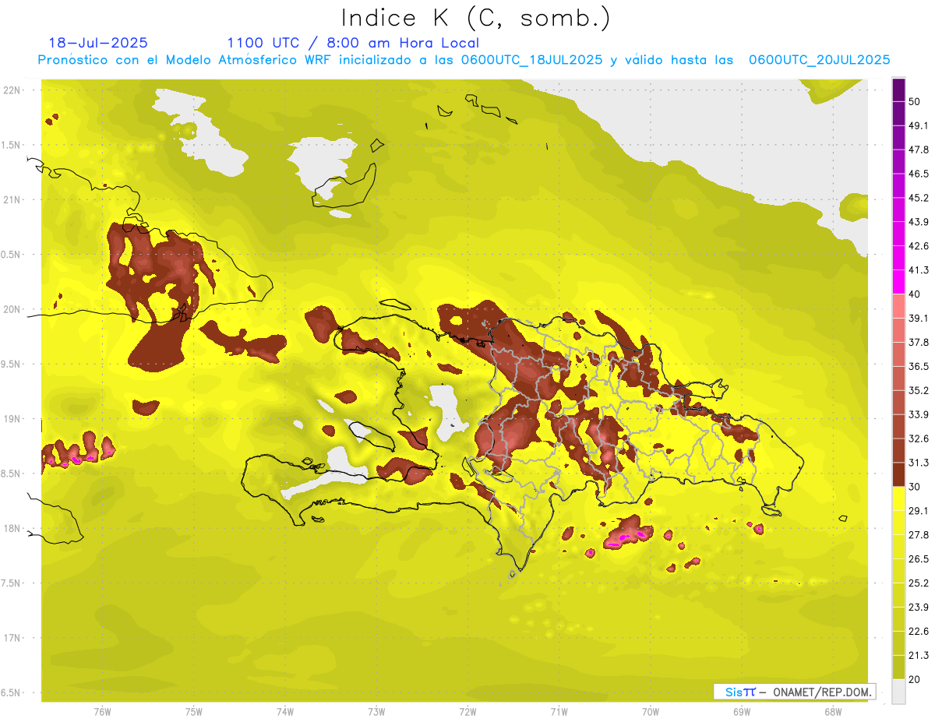935x722 pixels.
Task: Pick the dark purple swatch above 50
Action: 898,90
